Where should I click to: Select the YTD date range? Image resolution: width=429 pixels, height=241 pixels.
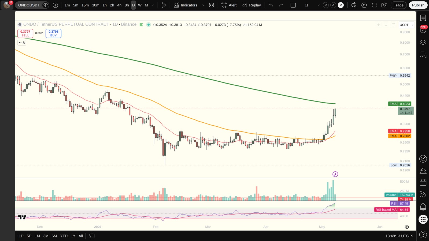(x=64, y=236)
